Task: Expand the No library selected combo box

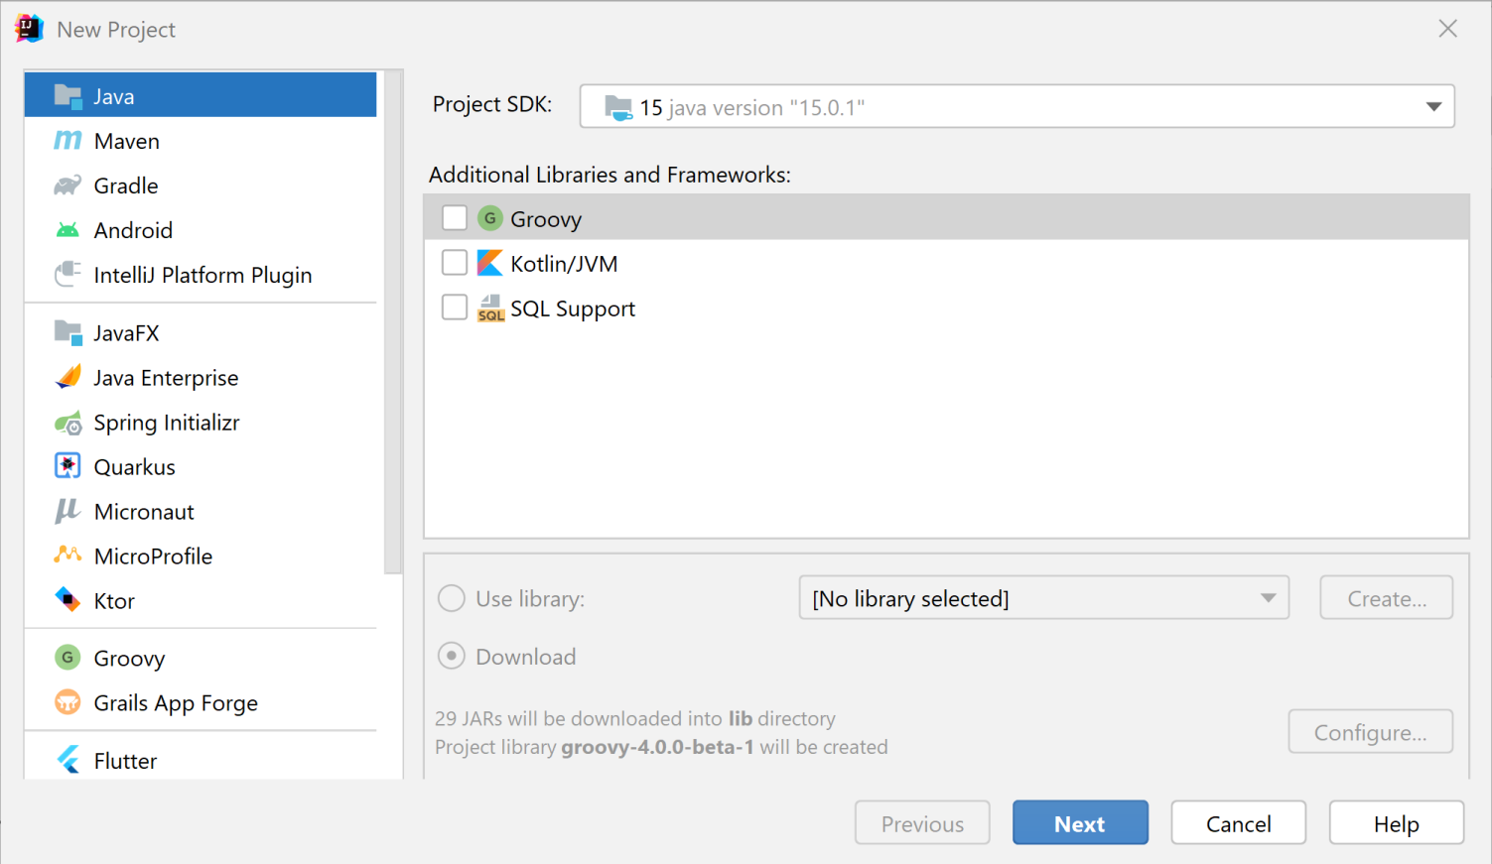Action: 1044,598
